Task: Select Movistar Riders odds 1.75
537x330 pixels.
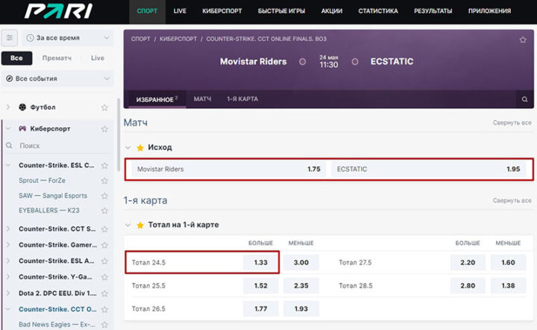Action: pos(225,169)
